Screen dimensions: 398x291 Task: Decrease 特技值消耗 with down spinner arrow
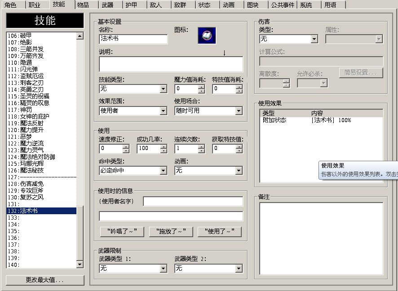239,91
